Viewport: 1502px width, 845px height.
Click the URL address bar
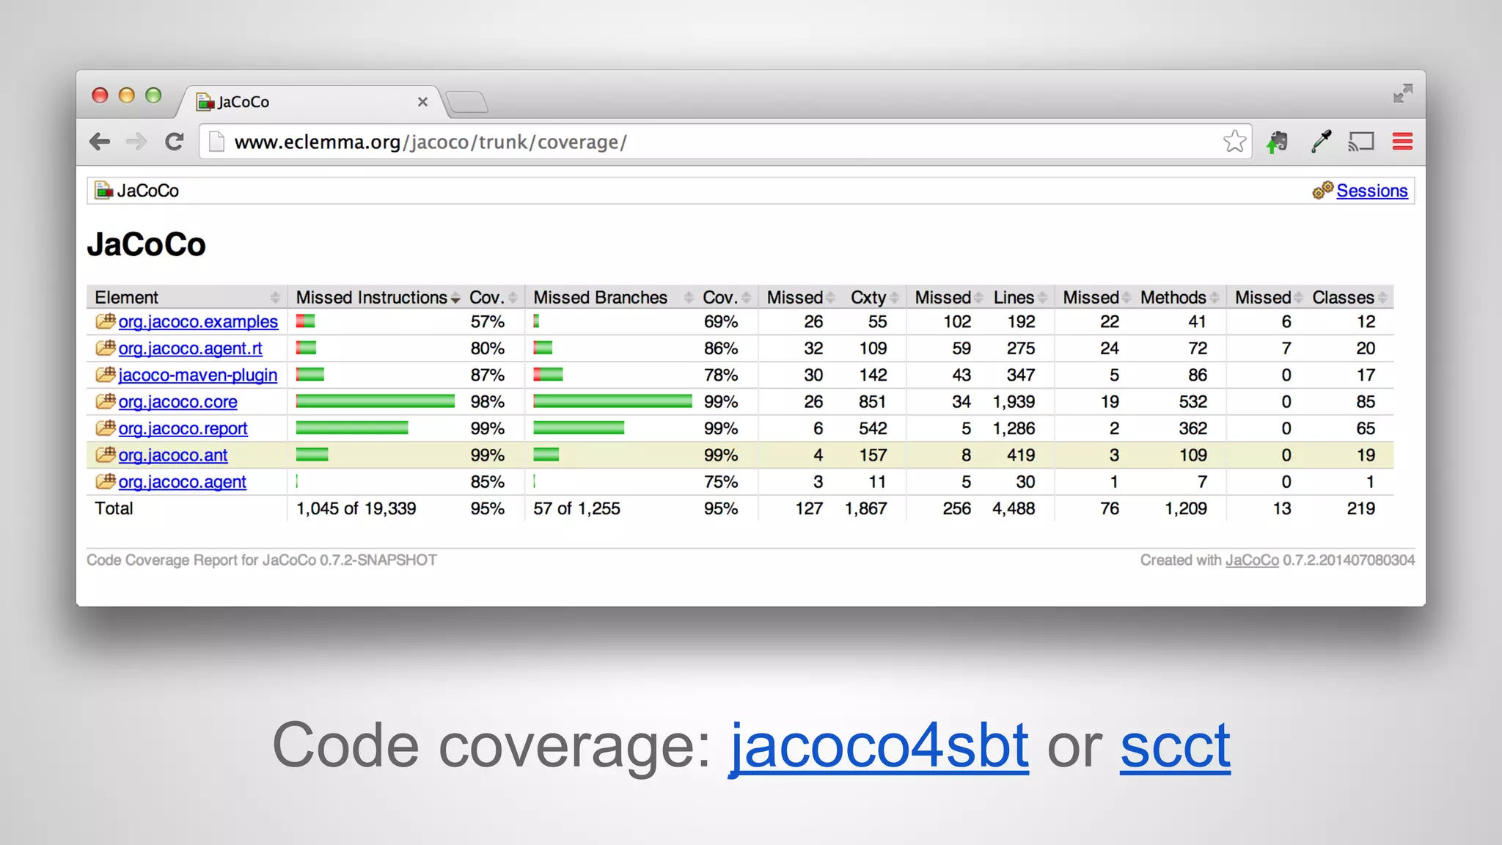[719, 142]
